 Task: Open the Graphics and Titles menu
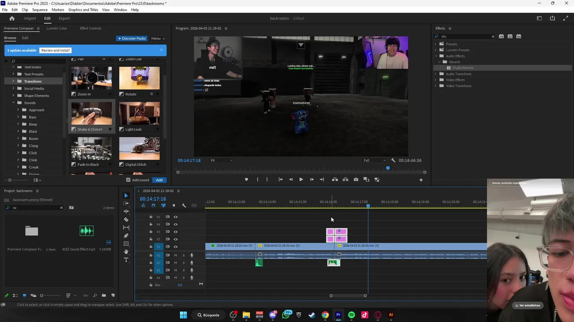coord(83,10)
